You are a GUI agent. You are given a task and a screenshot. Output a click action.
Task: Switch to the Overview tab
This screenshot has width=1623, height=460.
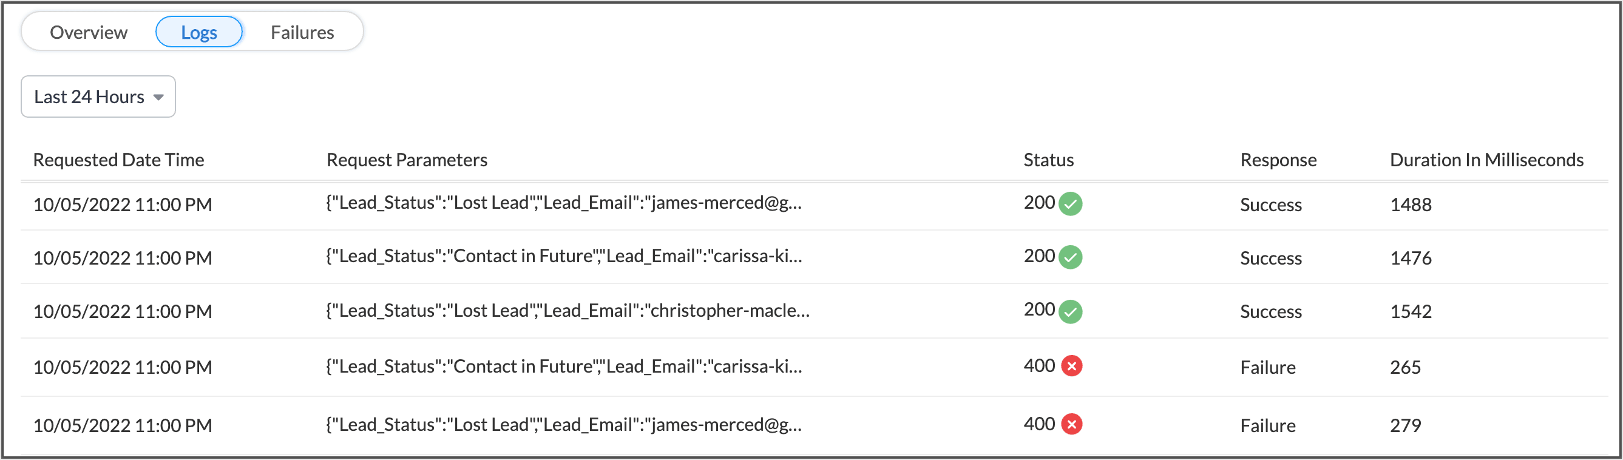pos(89,32)
